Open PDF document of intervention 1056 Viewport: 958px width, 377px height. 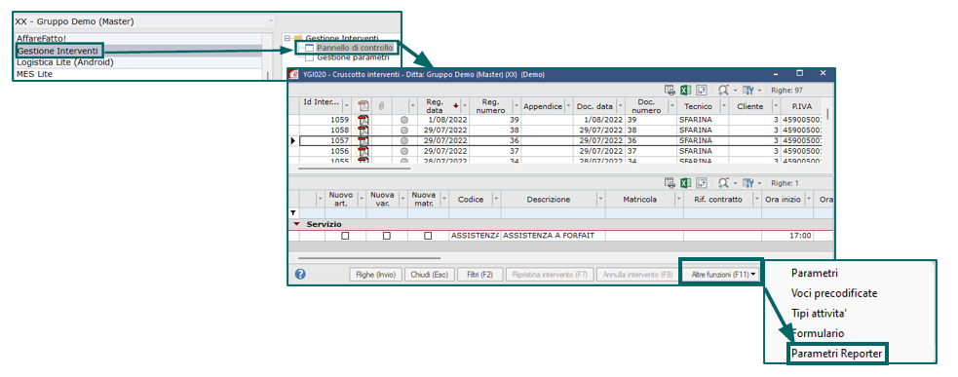pos(364,151)
